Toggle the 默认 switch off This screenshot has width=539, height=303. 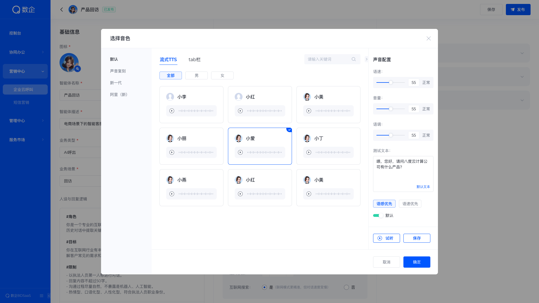[378, 215]
